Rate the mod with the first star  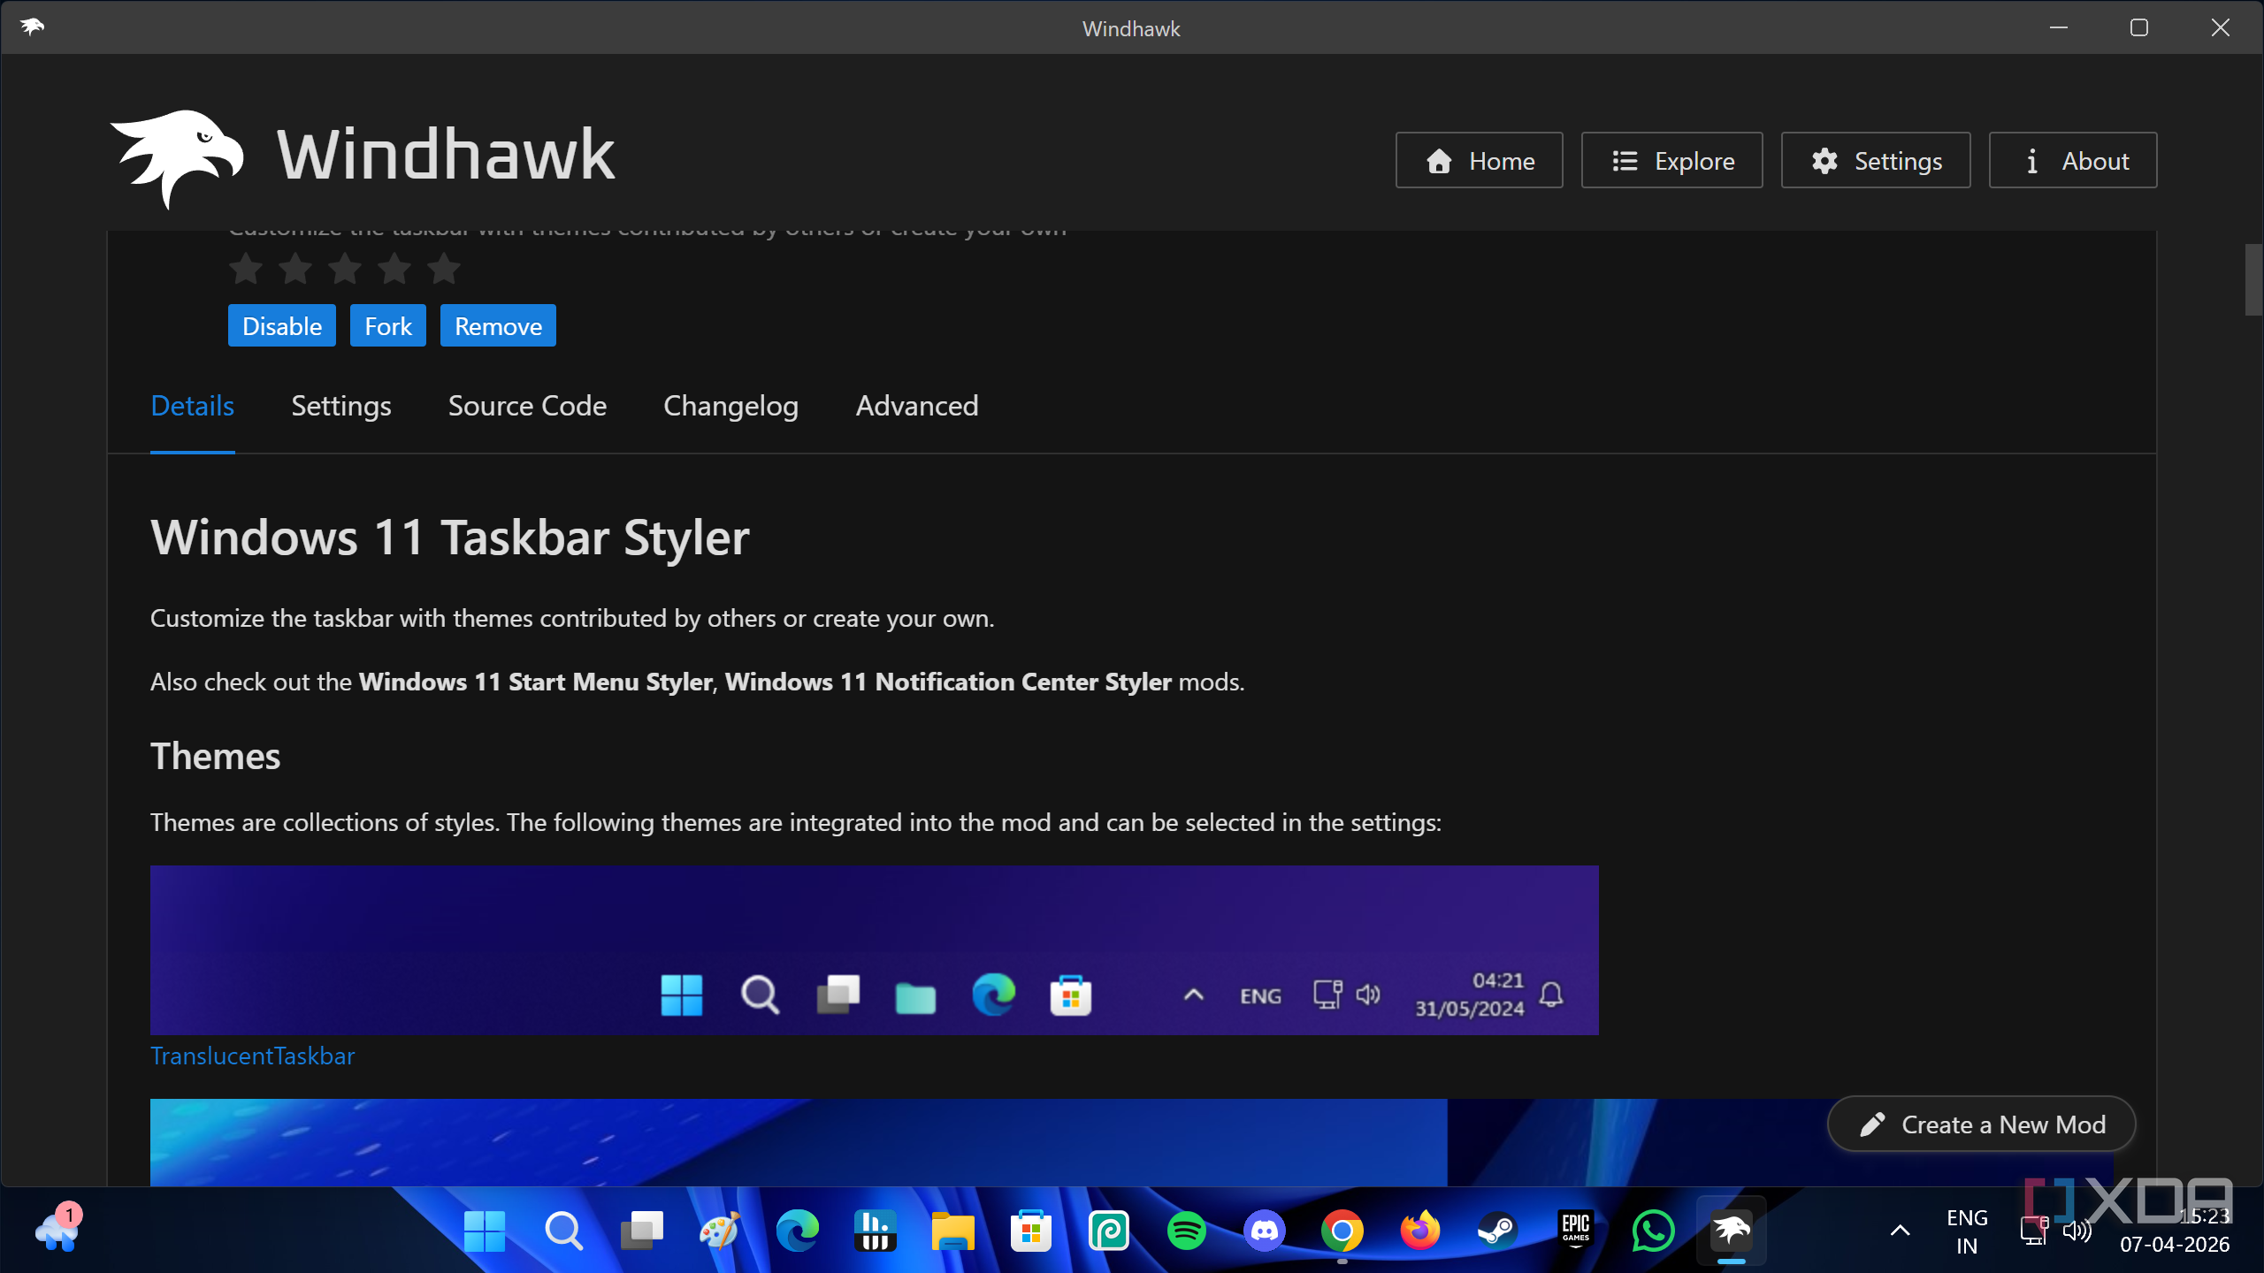pos(246,269)
